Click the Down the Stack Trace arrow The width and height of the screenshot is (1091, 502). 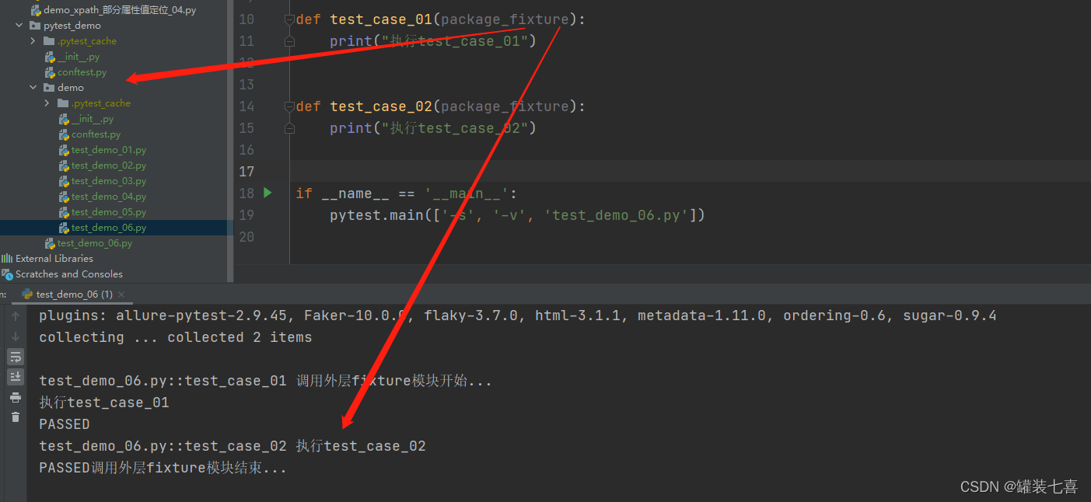pyautogui.click(x=16, y=336)
